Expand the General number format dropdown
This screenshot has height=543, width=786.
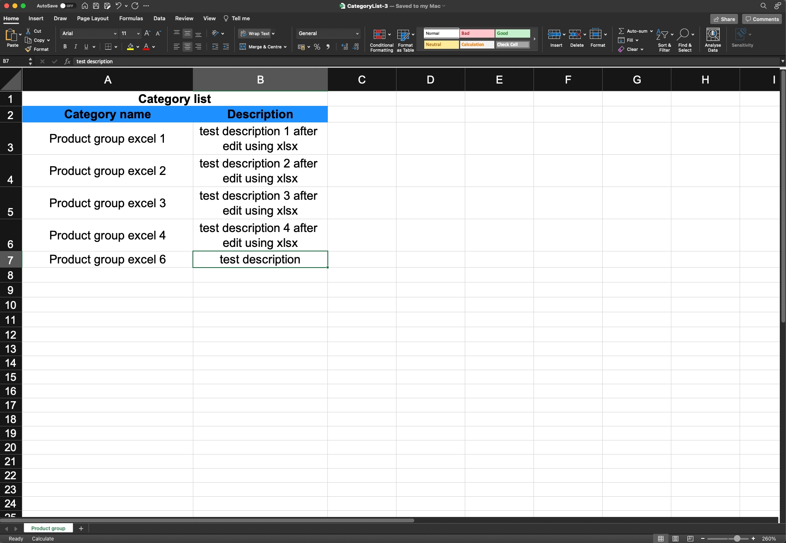coord(357,33)
